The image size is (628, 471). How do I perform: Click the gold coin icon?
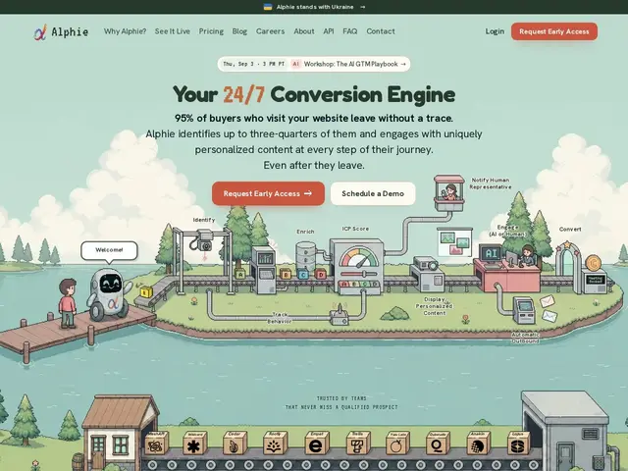593,263
